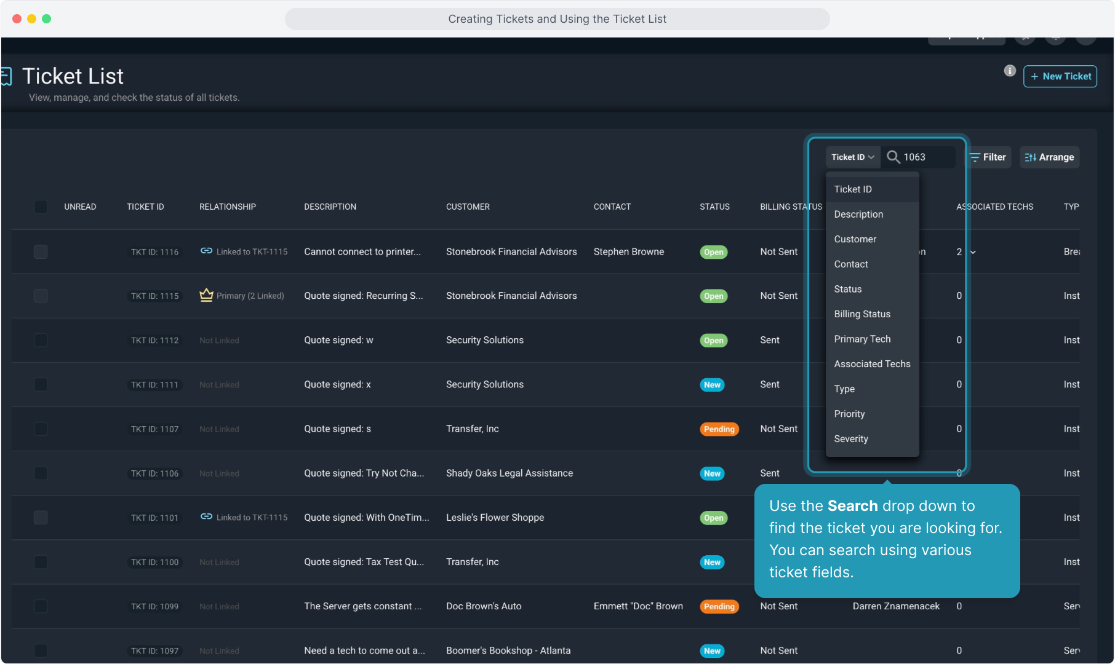
Task: Click the link icon on ticket 1116
Action: click(x=206, y=251)
